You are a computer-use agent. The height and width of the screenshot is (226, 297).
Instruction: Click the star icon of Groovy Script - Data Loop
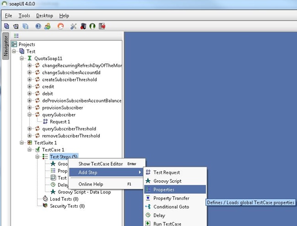click(x=53, y=192)
